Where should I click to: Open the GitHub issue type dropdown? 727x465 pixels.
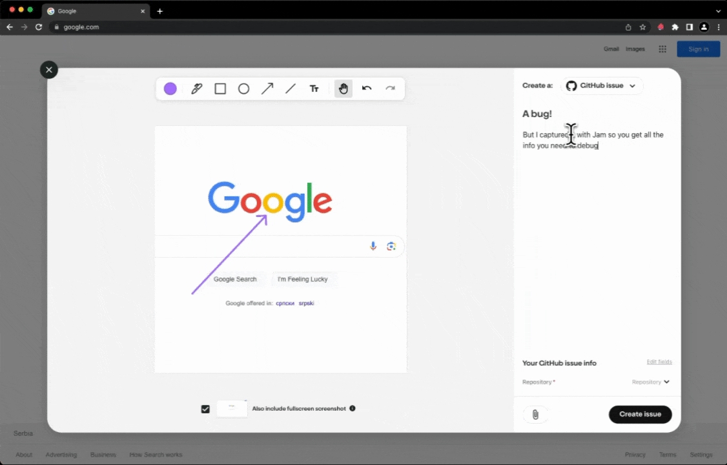tap(601, 86)
